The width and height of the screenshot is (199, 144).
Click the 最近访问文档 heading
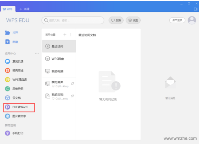click(x=87, y=35)
